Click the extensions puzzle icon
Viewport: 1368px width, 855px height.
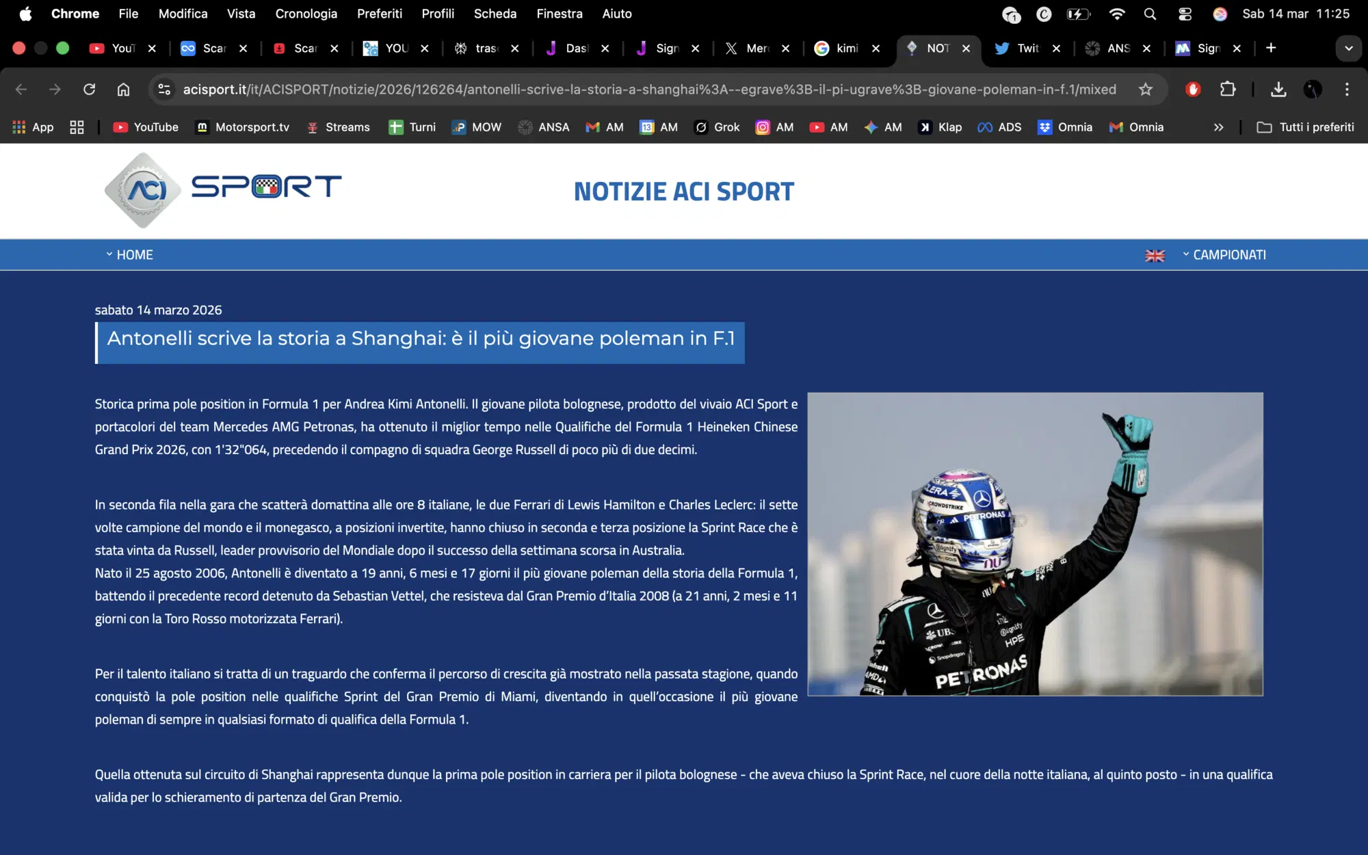[x=1228, y=89]
